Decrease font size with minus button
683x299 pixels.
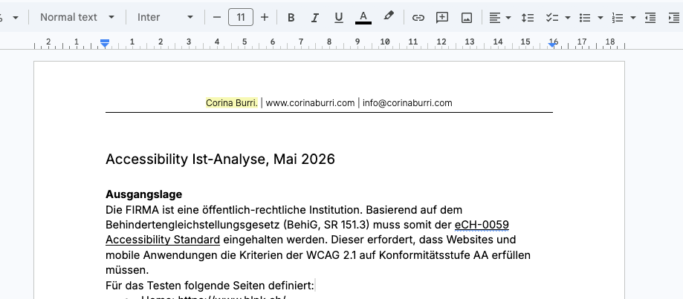(x=217, y=17)
